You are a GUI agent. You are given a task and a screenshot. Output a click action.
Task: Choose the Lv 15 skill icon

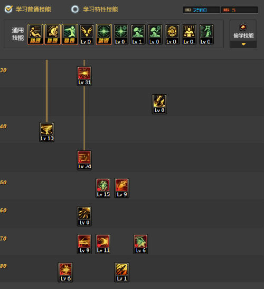[x=103, y=188]
